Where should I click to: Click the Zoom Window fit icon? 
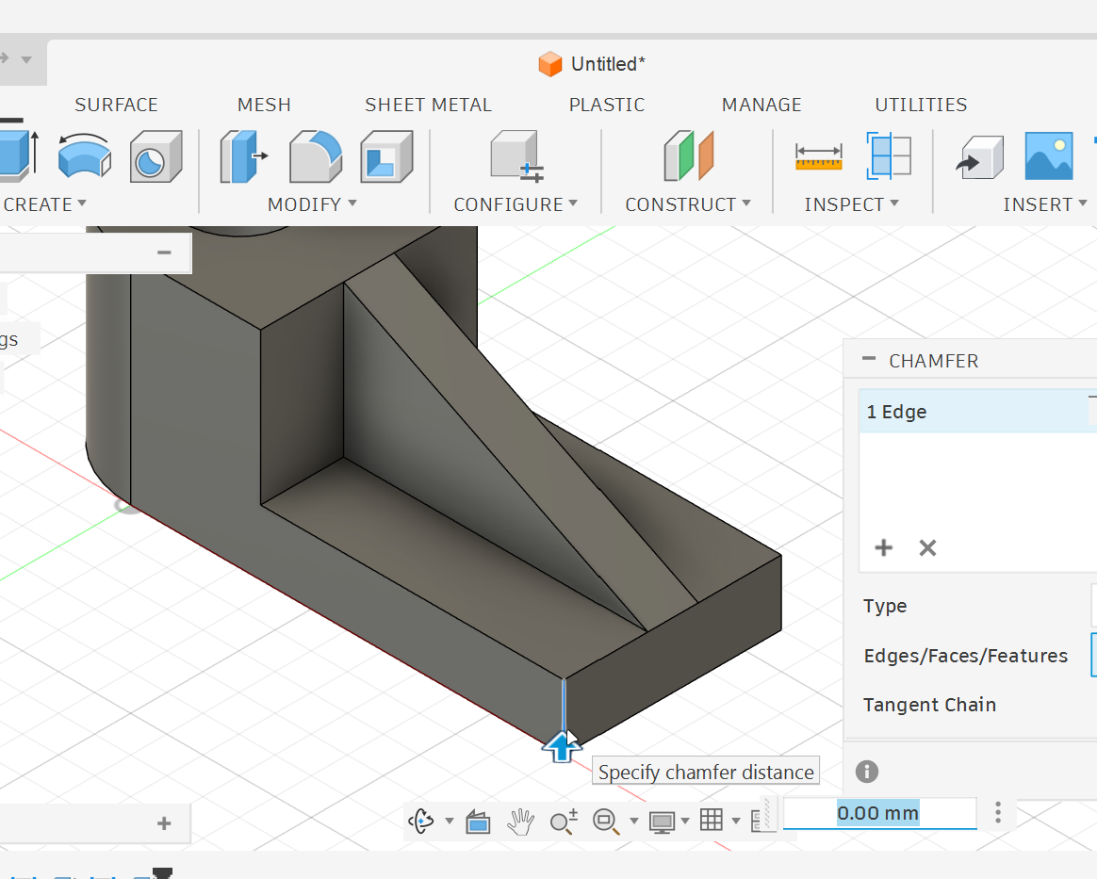click(607, 821)
